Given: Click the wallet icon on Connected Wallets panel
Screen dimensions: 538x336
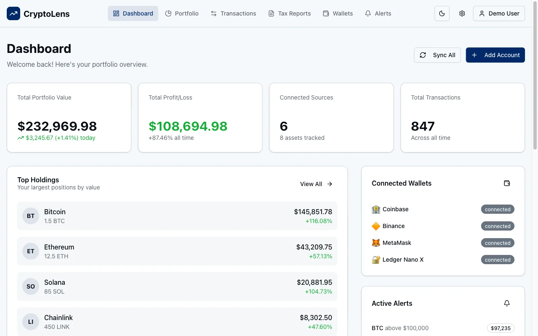Looking at the screenshot, I should (x=506, y=183).
